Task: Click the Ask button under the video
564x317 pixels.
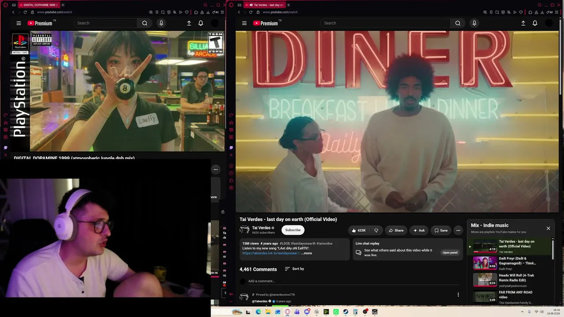Action: click(x=419, y=230)
